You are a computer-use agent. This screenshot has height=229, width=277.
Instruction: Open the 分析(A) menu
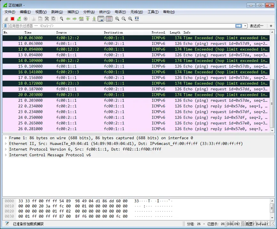click(x=89, y=12)
